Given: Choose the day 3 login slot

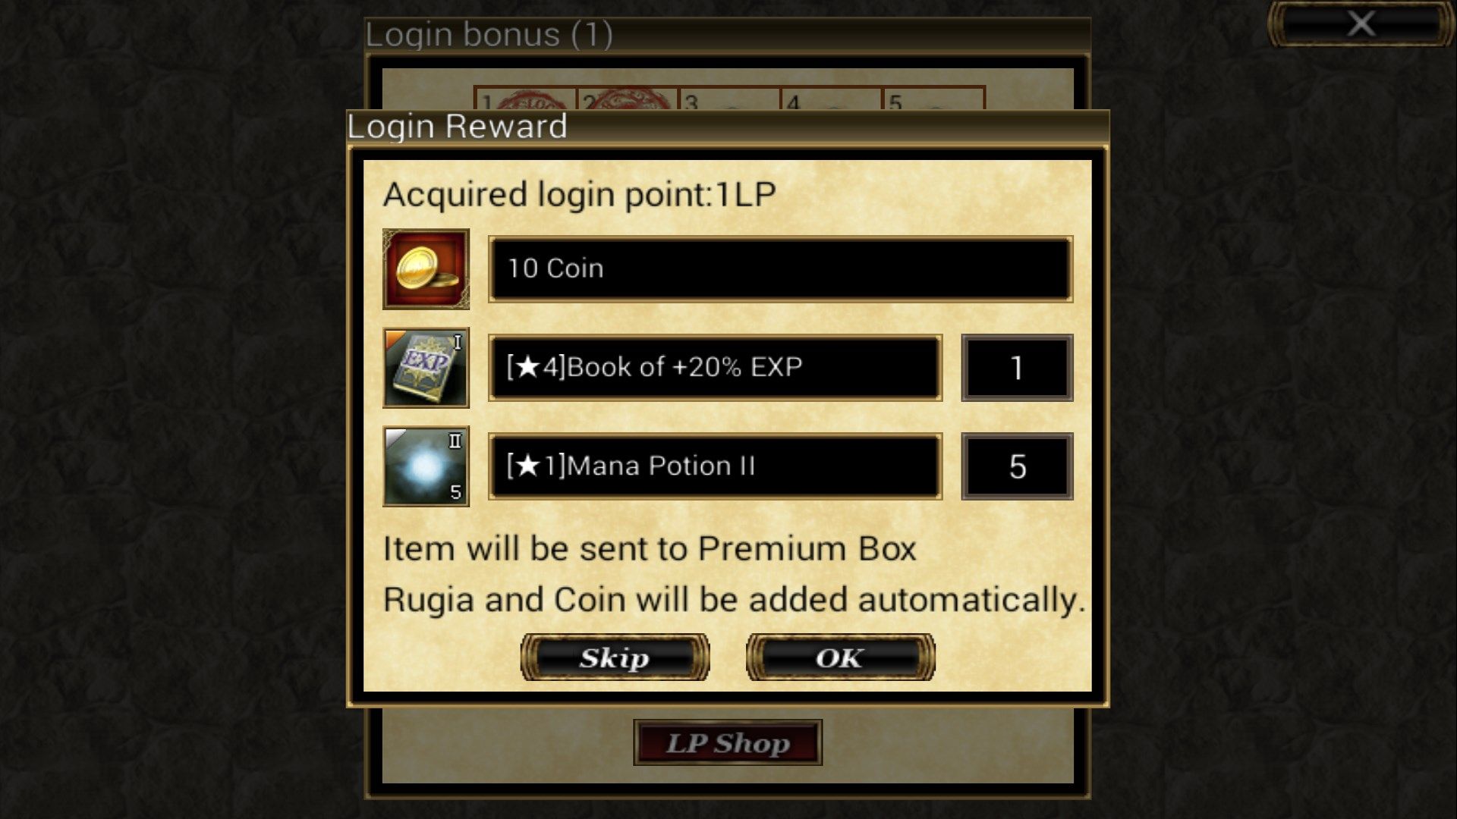Looking at the screenshot, I should pos(730,99).
